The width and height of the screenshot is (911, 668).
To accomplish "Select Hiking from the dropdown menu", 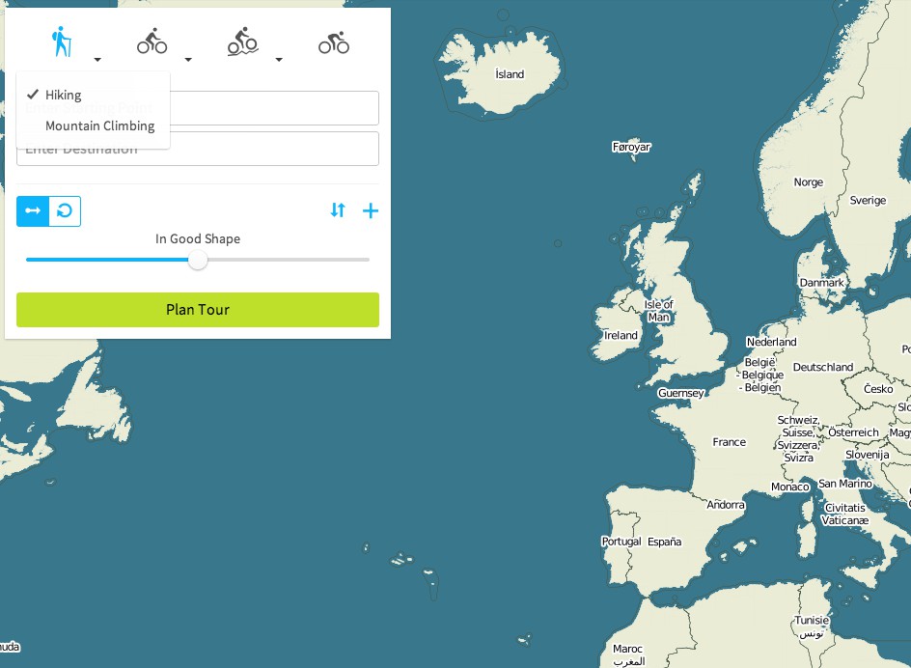I will 64,95.
